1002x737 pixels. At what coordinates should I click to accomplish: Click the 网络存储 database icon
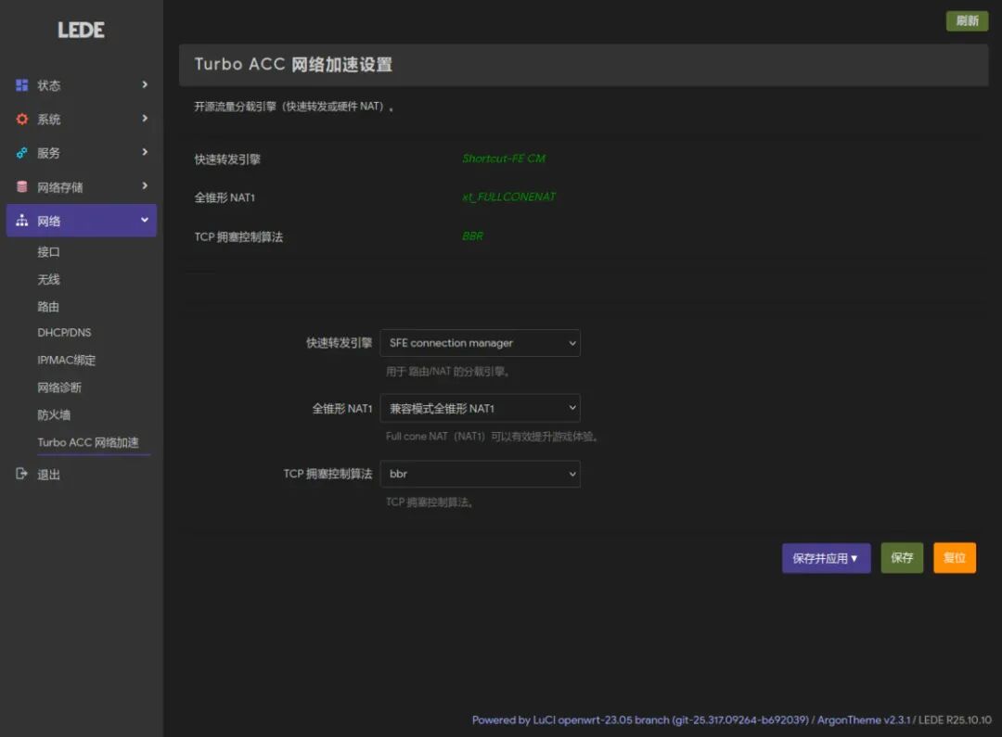21,186
